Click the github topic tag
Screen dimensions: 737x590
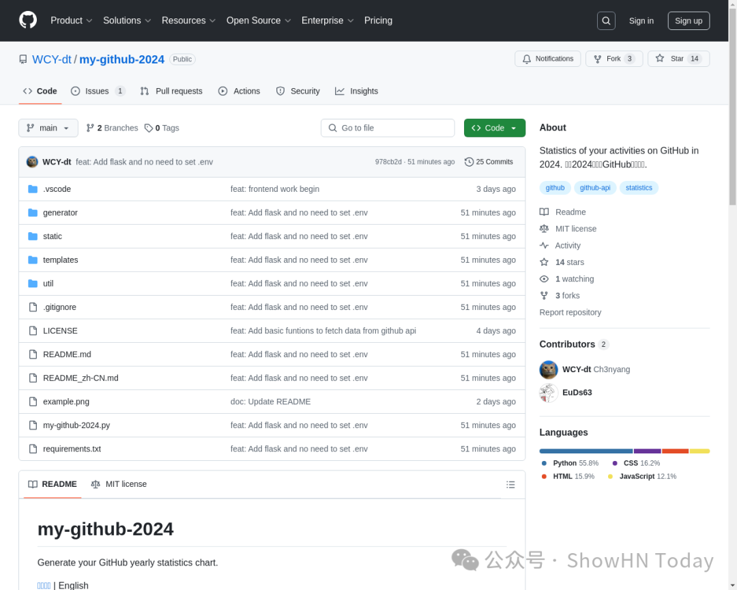[555, 188]
